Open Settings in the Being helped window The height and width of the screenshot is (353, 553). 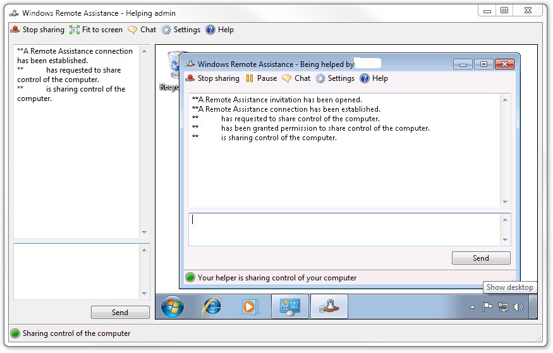point(335,78)
